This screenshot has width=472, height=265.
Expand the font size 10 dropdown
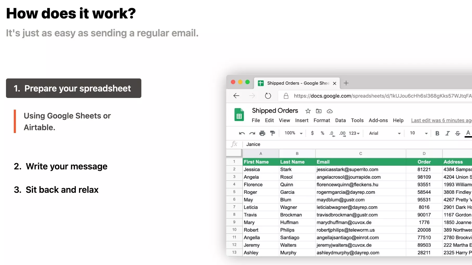419,133
